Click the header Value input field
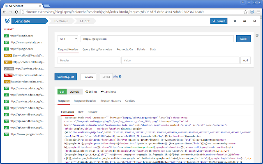 pyautogui.click(x=180, y=60)
